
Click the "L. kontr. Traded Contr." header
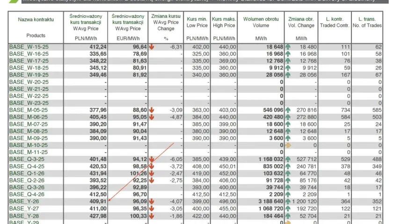point(335,22)
